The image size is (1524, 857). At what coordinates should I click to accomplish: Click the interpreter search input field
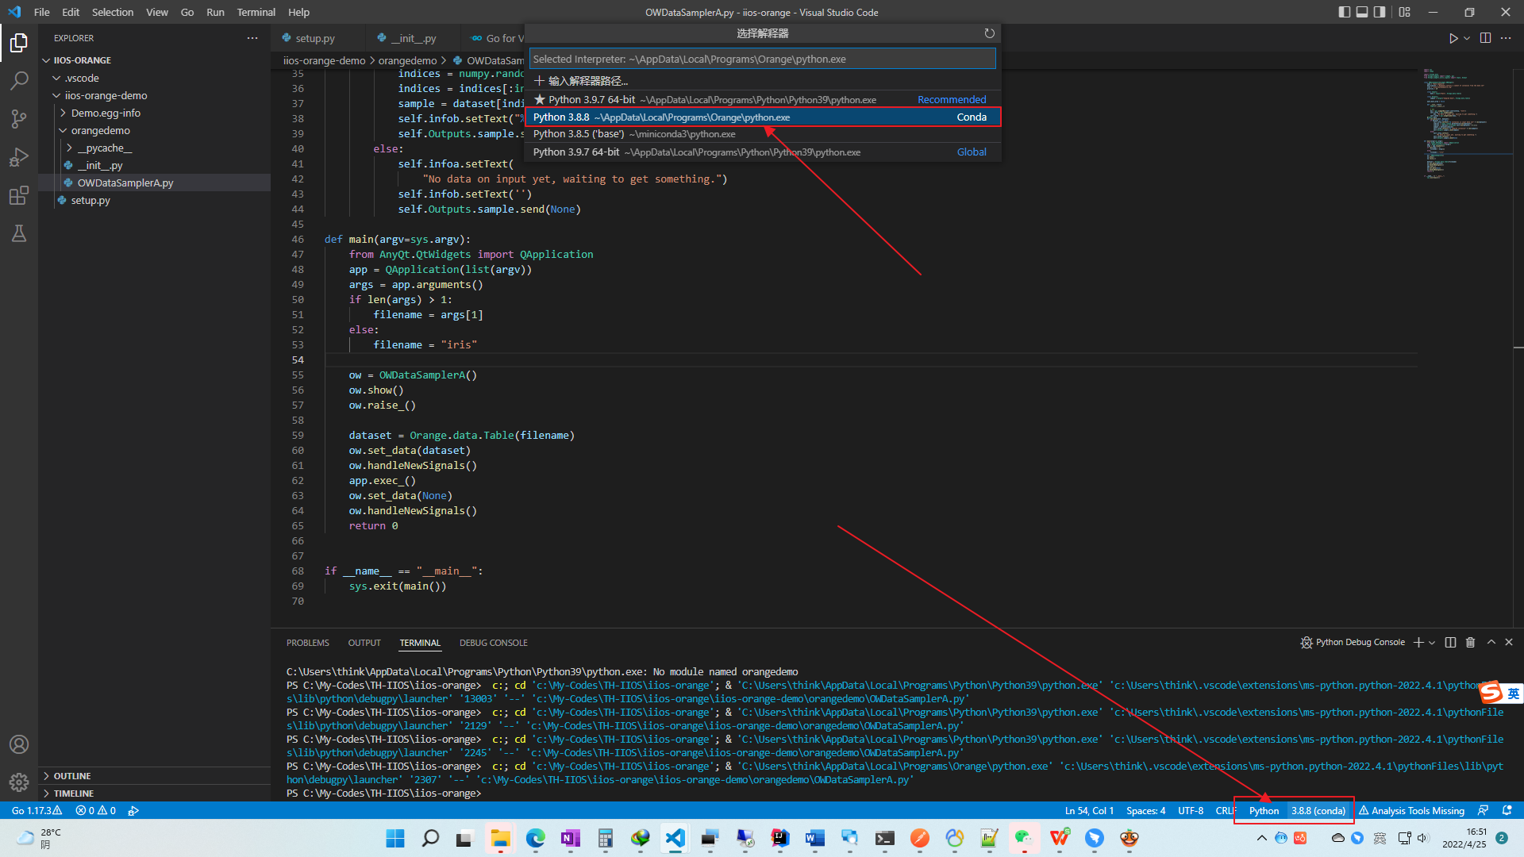pyautogui.click(x=762, y=59)
